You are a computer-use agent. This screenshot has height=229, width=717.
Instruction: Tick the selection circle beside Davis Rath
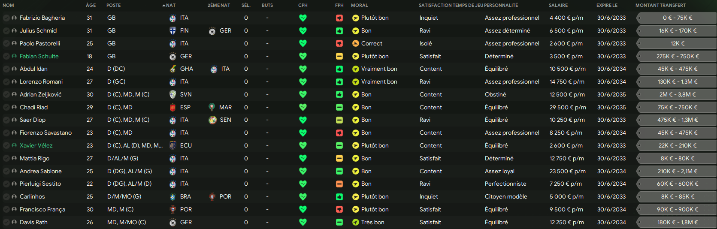click(x=6, y=223)
